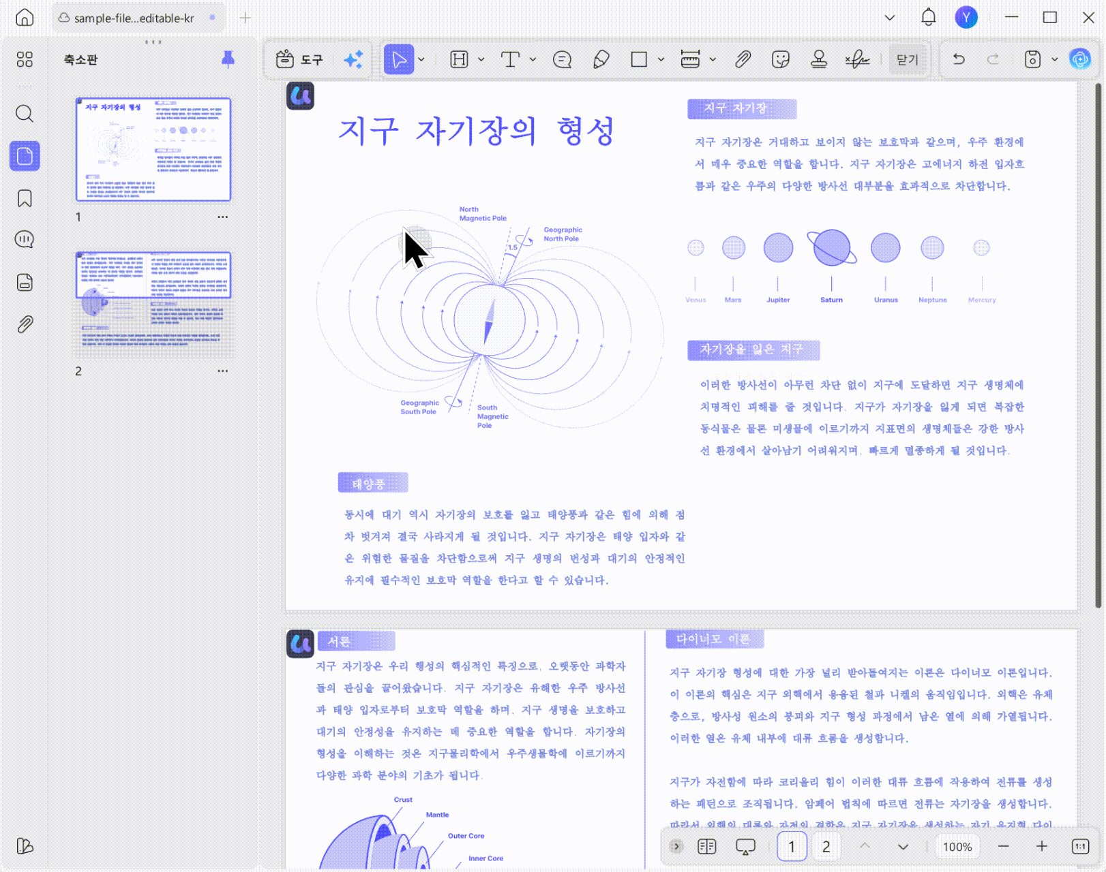Click the document vertical scrollbar
The image size is (1106, 872).
coord(1098,344)
